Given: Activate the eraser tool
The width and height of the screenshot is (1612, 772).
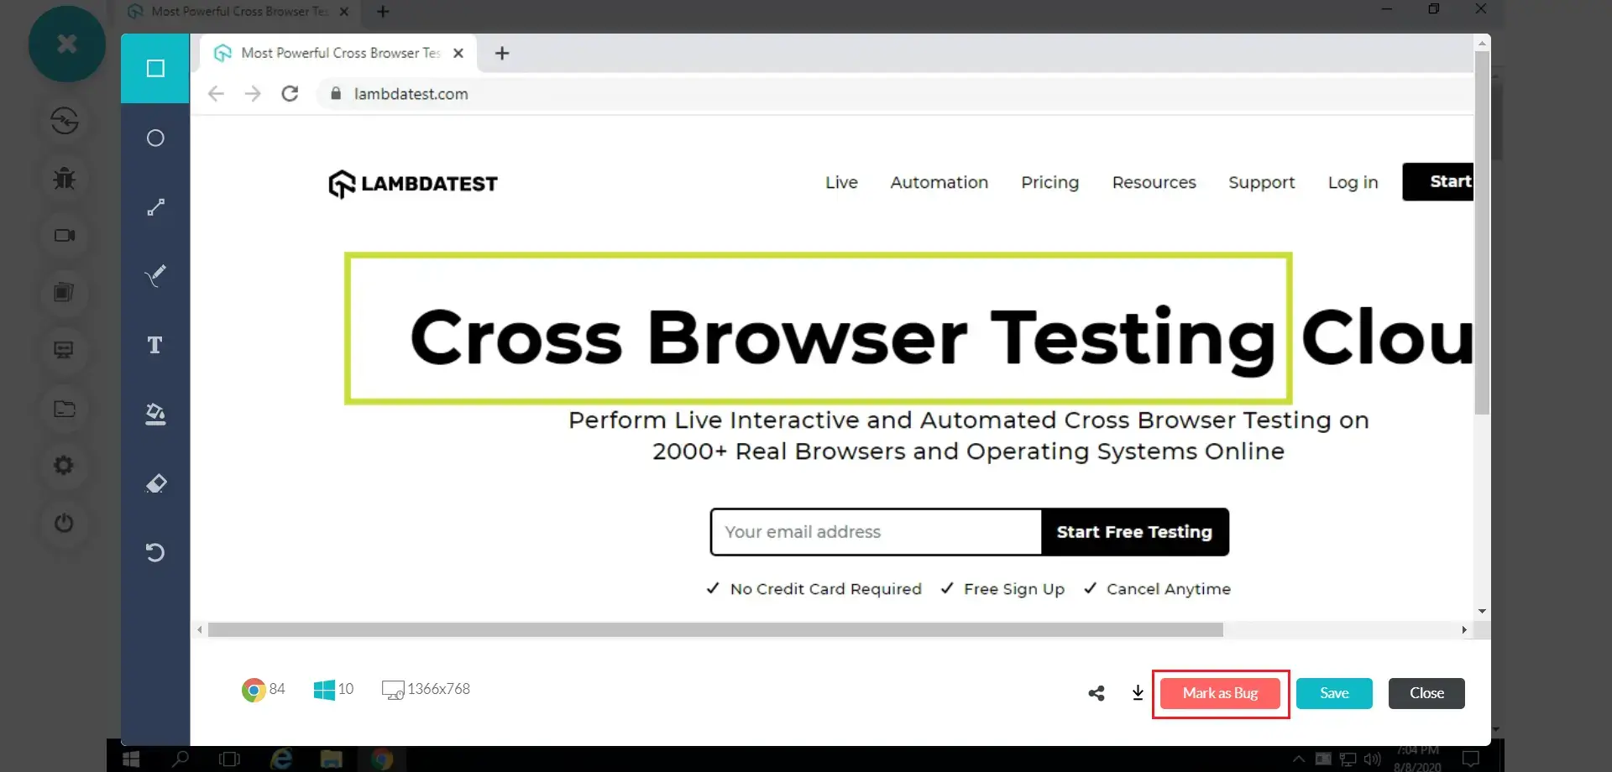Looking at the screenshot, I should point(155,483).
